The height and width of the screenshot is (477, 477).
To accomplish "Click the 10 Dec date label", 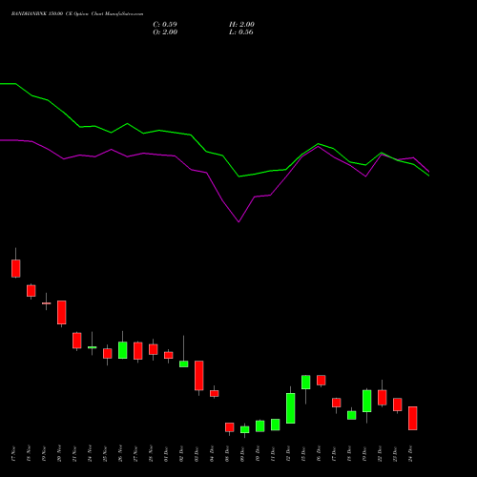I will coord(258,454).
